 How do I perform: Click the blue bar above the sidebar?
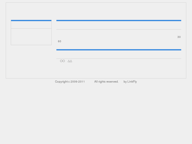point(31,20)
